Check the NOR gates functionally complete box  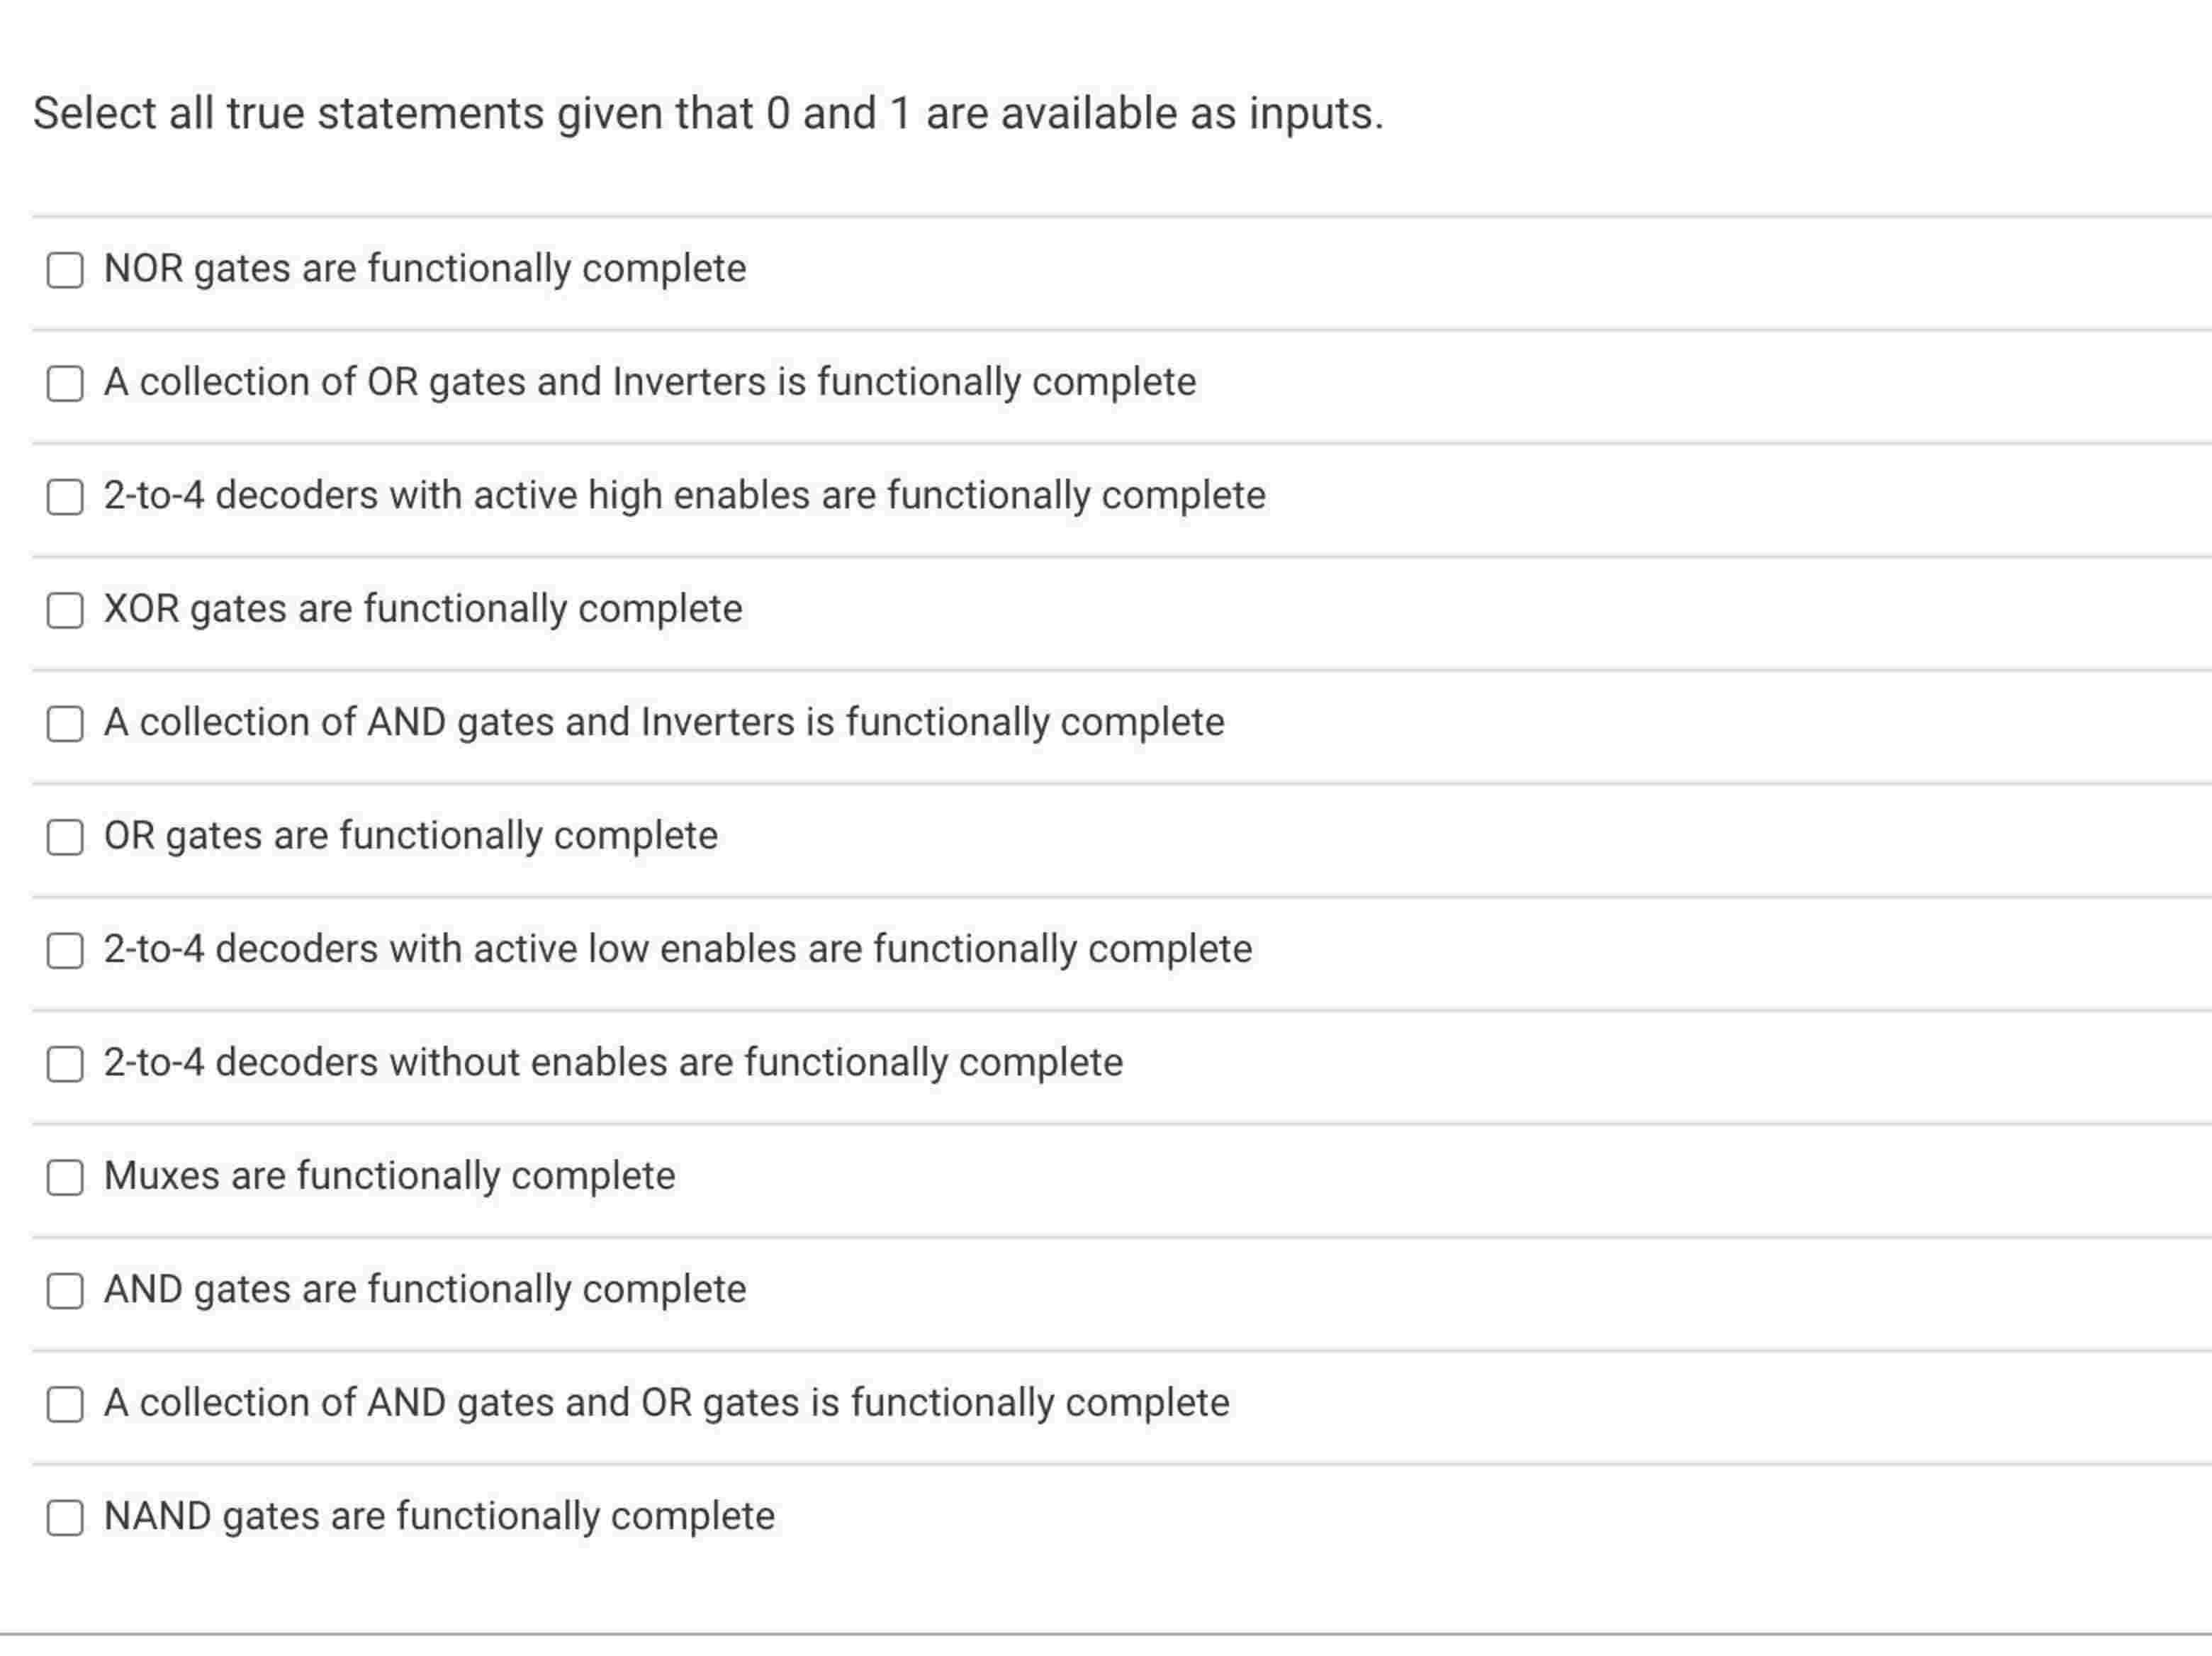[x=65, y=269]
